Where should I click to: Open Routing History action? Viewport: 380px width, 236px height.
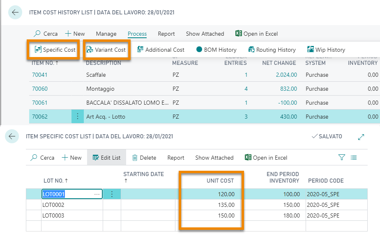272,50
